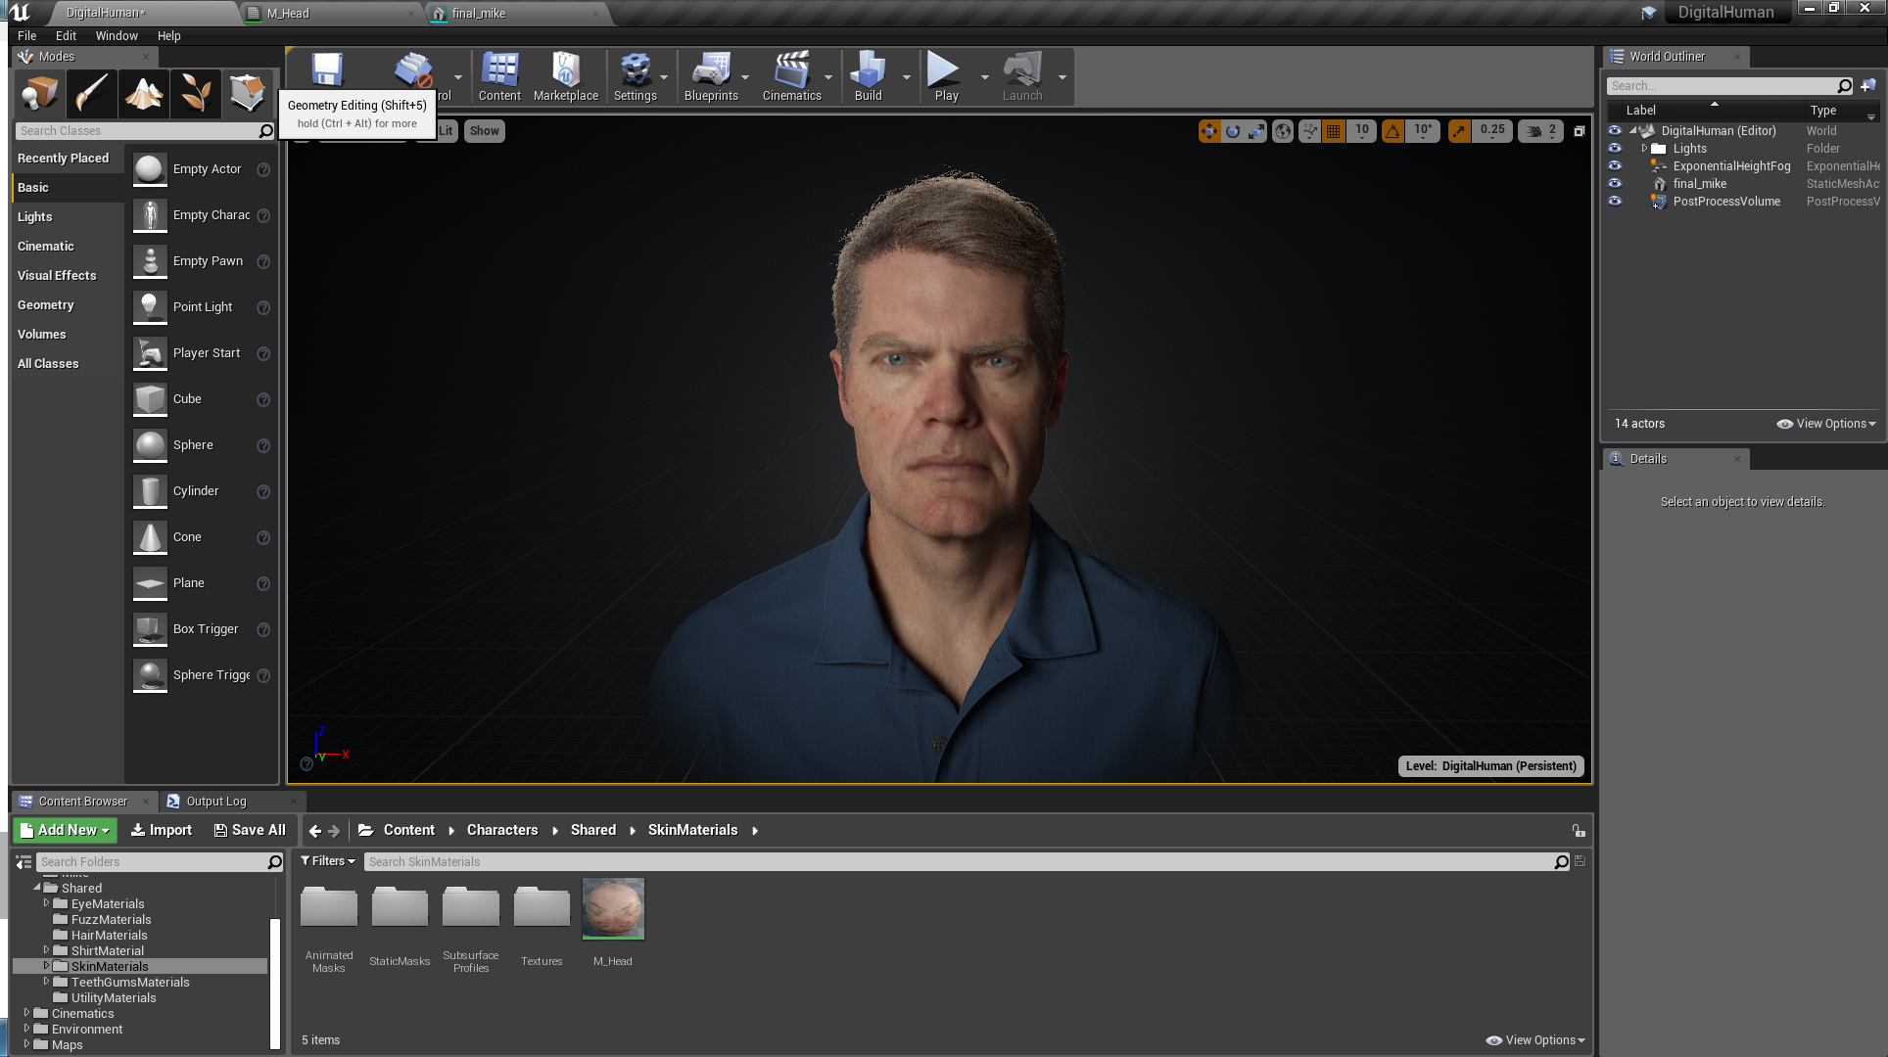The width and height of the screenshot is (1888, 1057).
Task: Toggle rotation snapping in viewport
Action: pos(1392,131)
